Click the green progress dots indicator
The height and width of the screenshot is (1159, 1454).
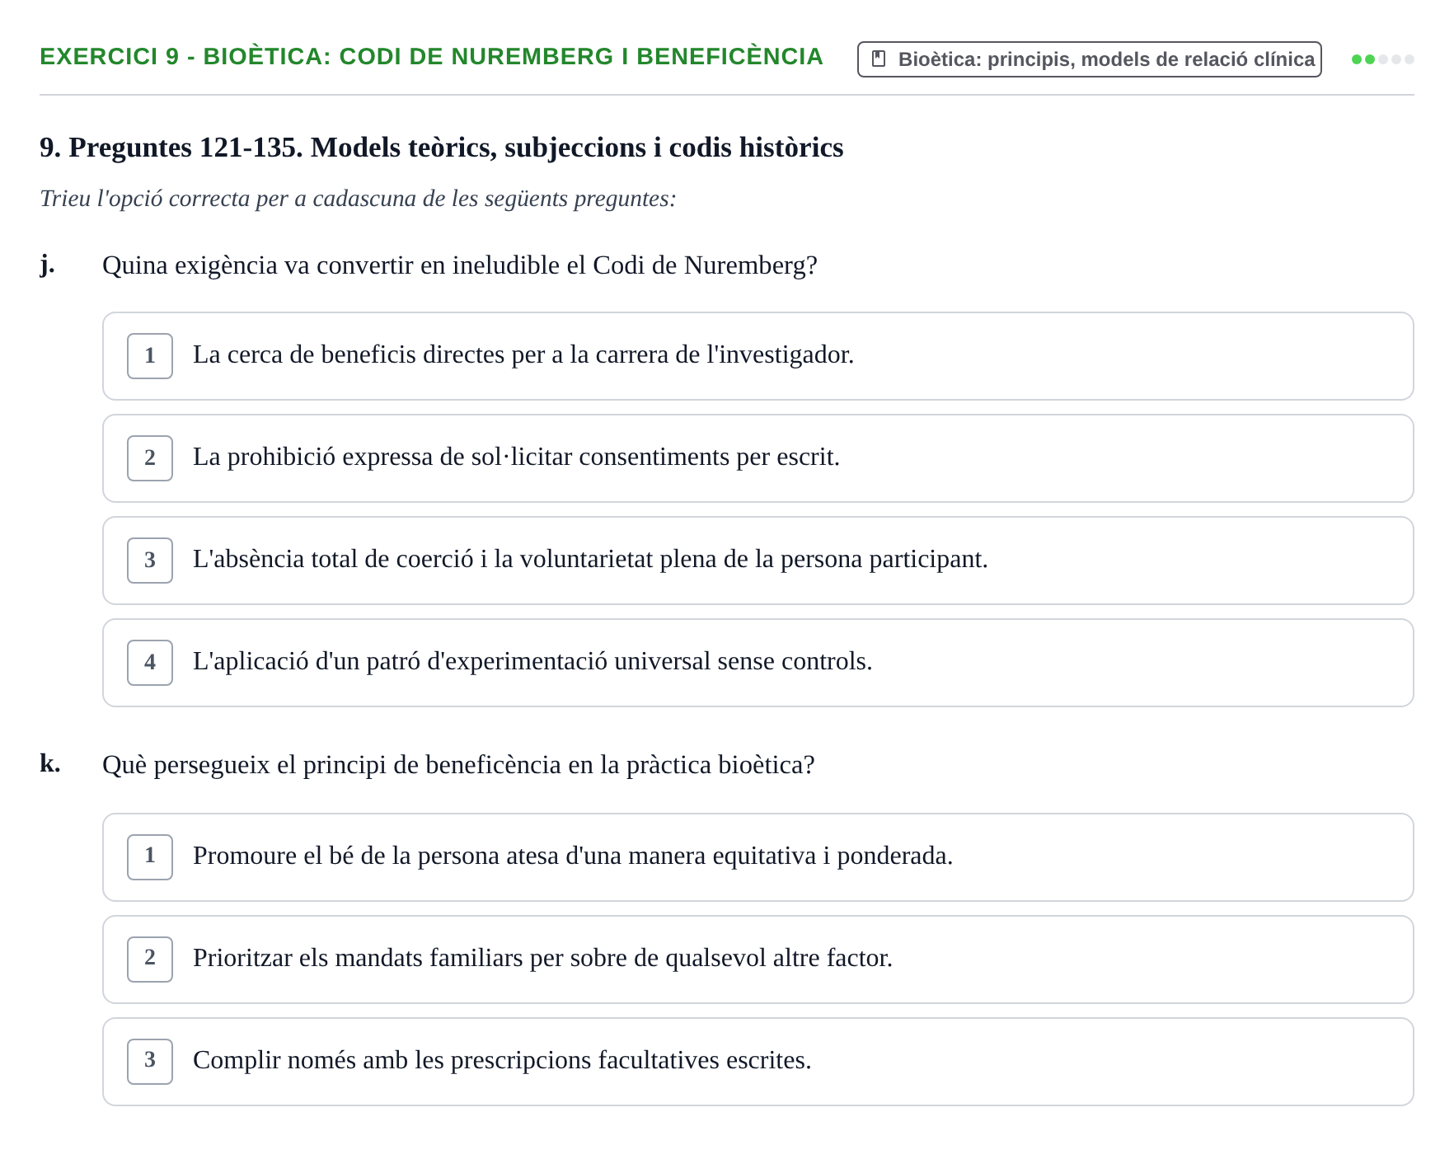pyautogui.click(x=1382, y=59)
